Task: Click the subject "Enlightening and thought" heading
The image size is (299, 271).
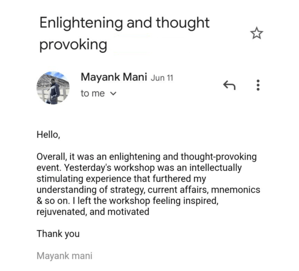Action: point(125,23)
